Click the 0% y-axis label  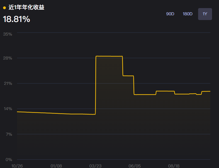point(9,159)
